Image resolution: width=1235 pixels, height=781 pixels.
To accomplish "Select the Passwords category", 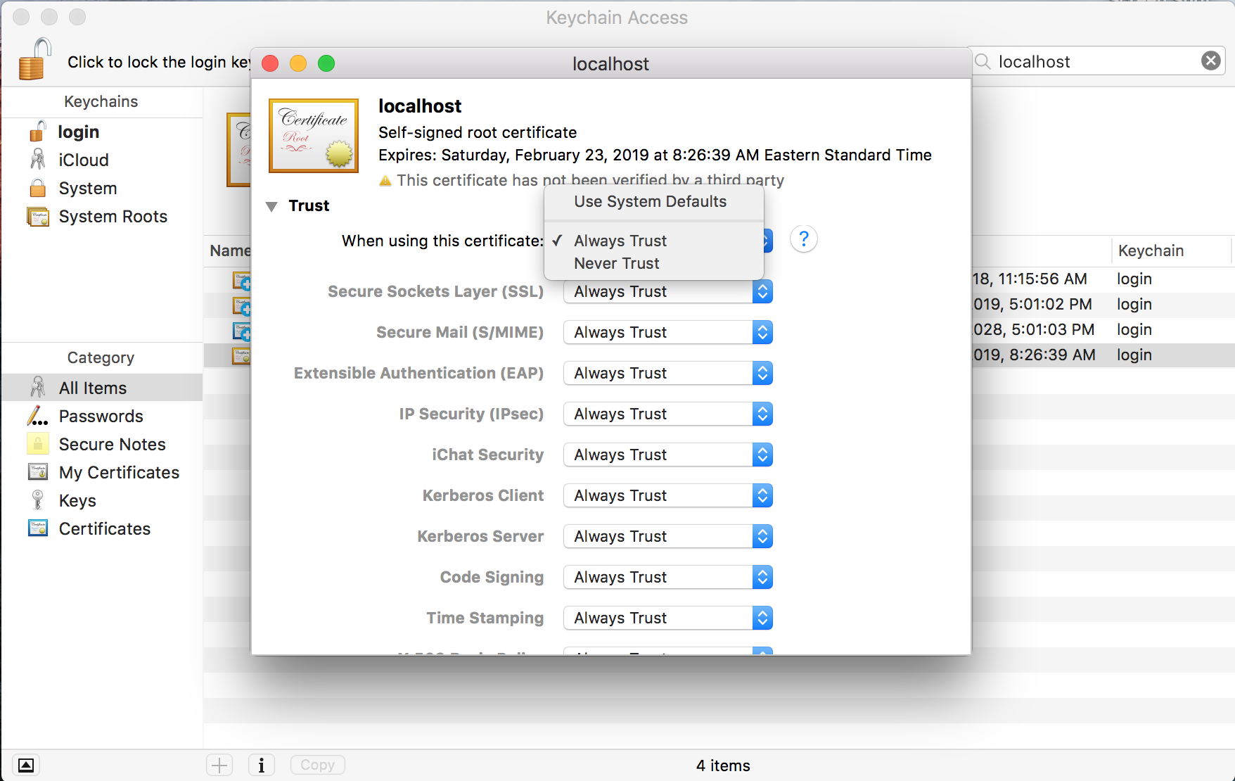I will (101, 417).
